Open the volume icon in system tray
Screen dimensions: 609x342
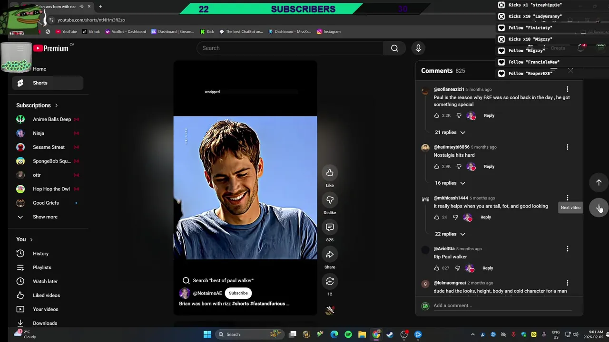pos(576,334)
